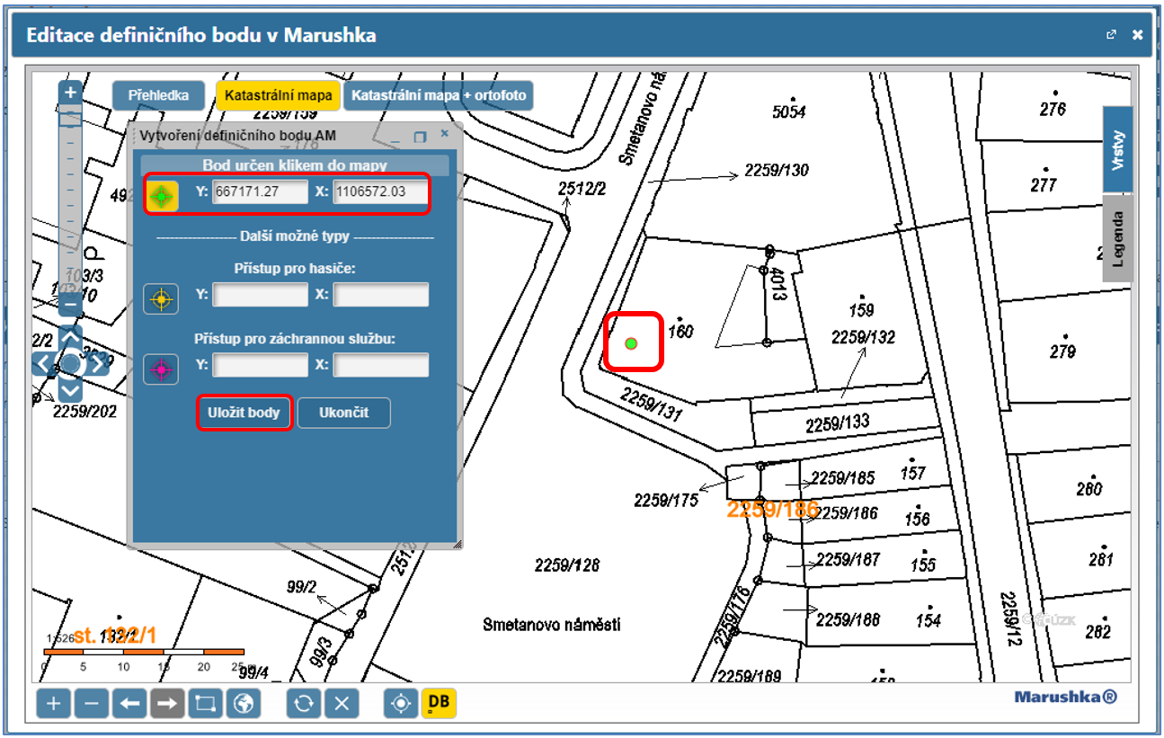1164x738 pixels.
Task: Select the yellow firefighter access point picker
Action: [x=161, y=298]
